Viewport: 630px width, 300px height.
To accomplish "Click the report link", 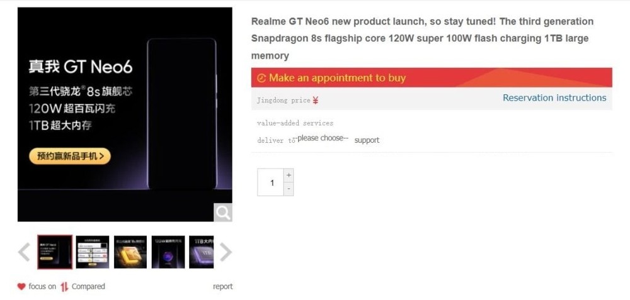I will coord(222,286).
